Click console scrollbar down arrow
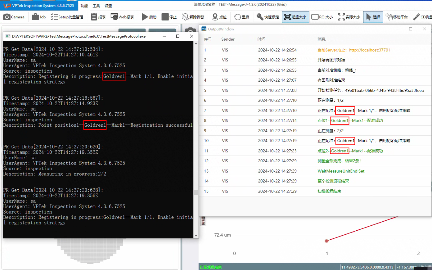Viewport: 432px width, 270px height. 196,235
